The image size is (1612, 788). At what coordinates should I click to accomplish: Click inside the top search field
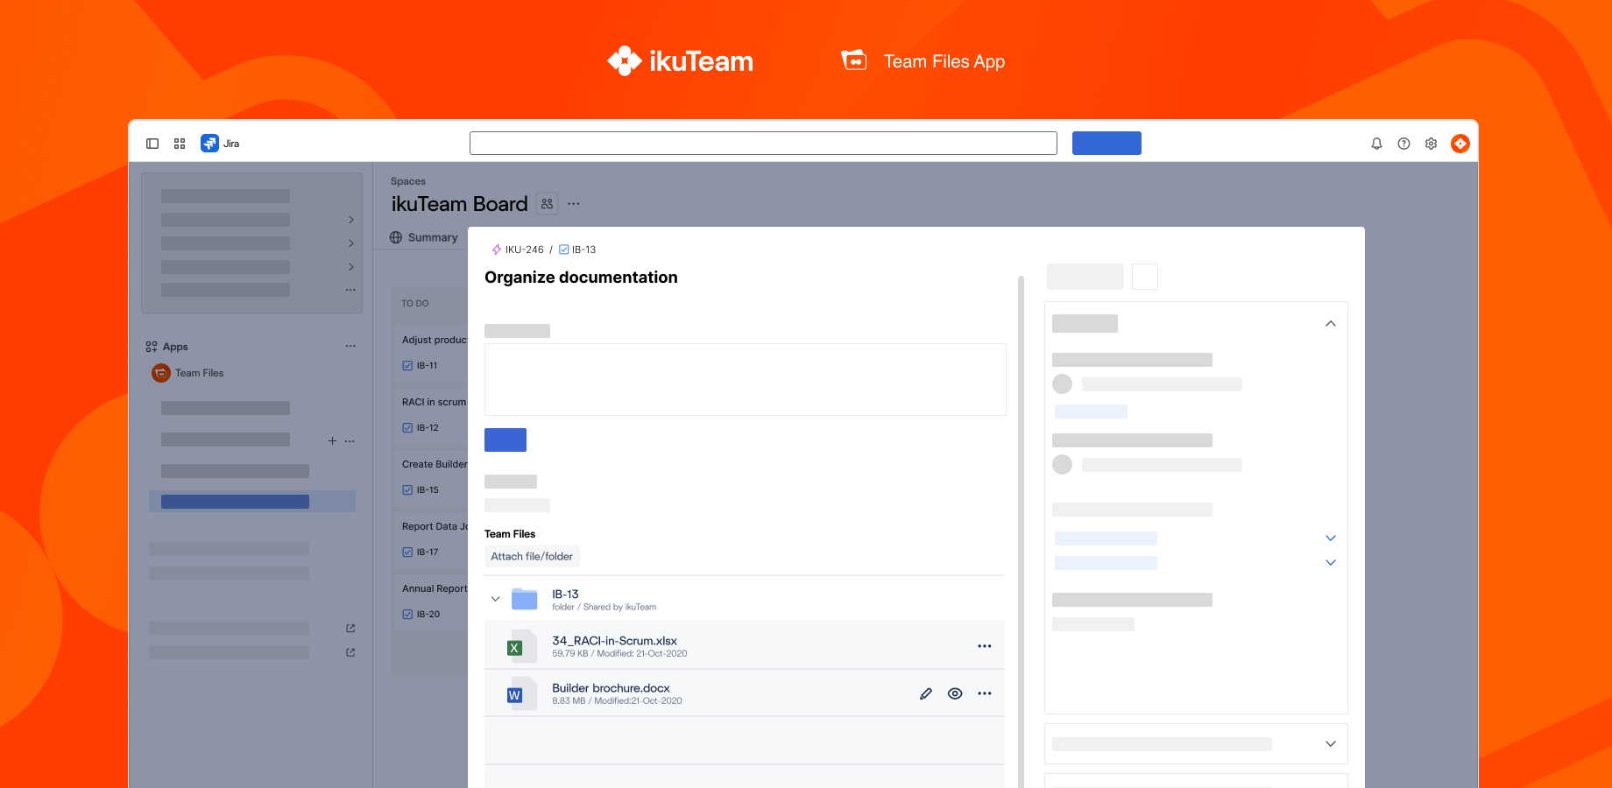(x=763, y=143)
